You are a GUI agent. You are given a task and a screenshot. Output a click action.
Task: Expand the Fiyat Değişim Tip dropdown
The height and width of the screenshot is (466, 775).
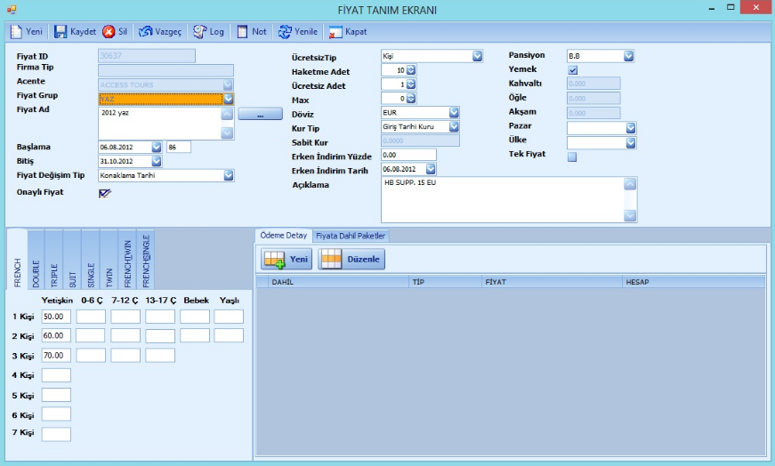[x=229, y=175]
